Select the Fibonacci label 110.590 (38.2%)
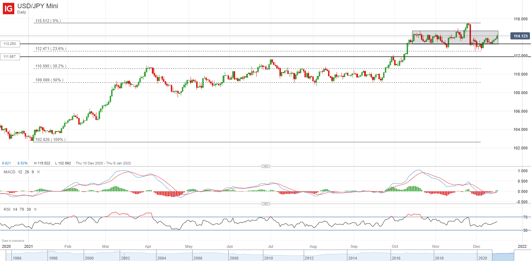This screenshot has width=531, height=261. tap(50, 66)
